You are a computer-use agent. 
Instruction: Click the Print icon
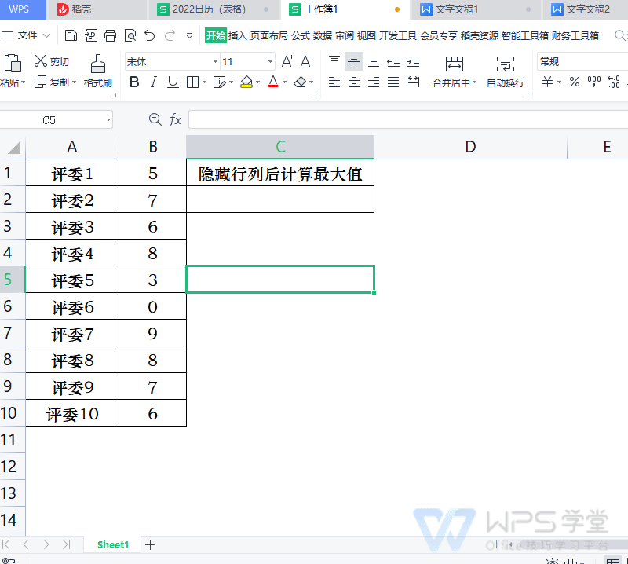111,35
